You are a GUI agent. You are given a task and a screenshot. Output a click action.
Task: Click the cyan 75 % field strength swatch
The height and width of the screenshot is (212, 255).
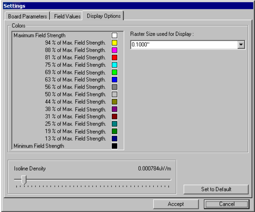pyautogui.click(x=115, y=65)
